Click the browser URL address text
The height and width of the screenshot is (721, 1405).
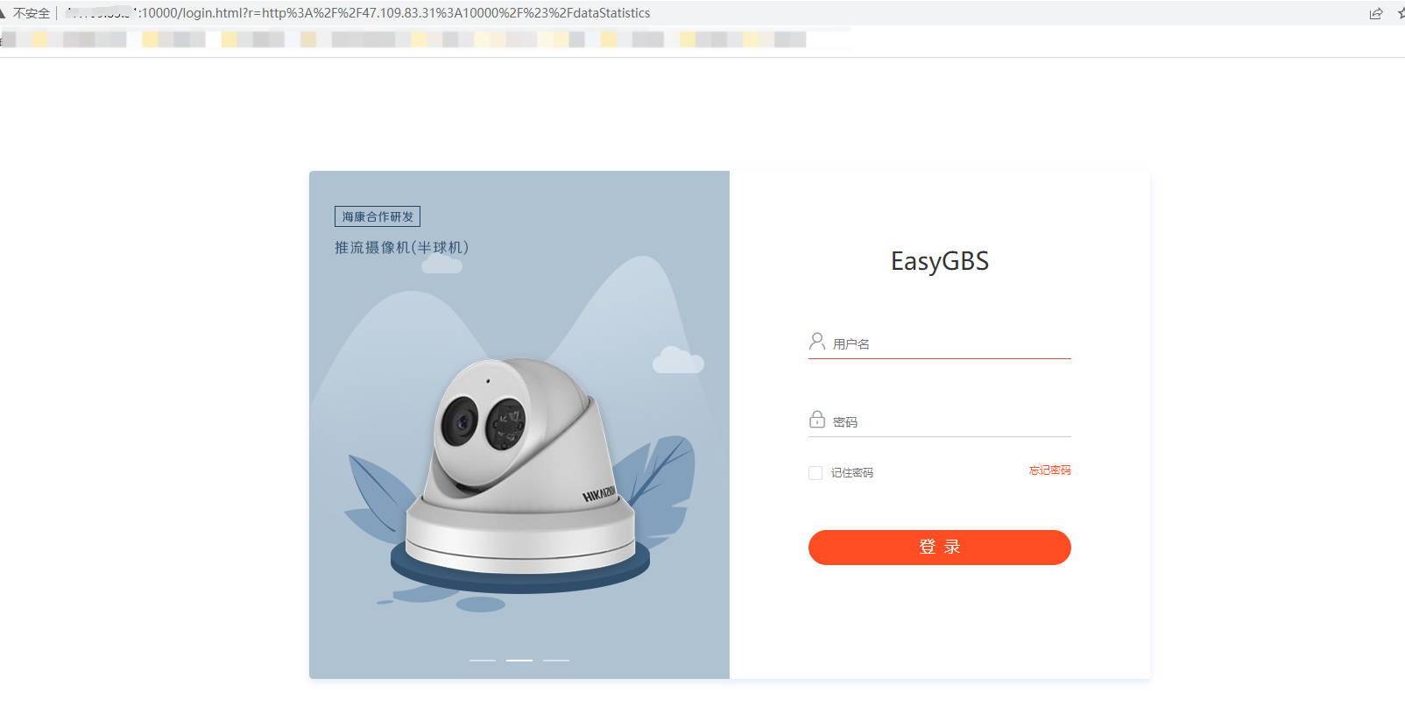(359, 13)
